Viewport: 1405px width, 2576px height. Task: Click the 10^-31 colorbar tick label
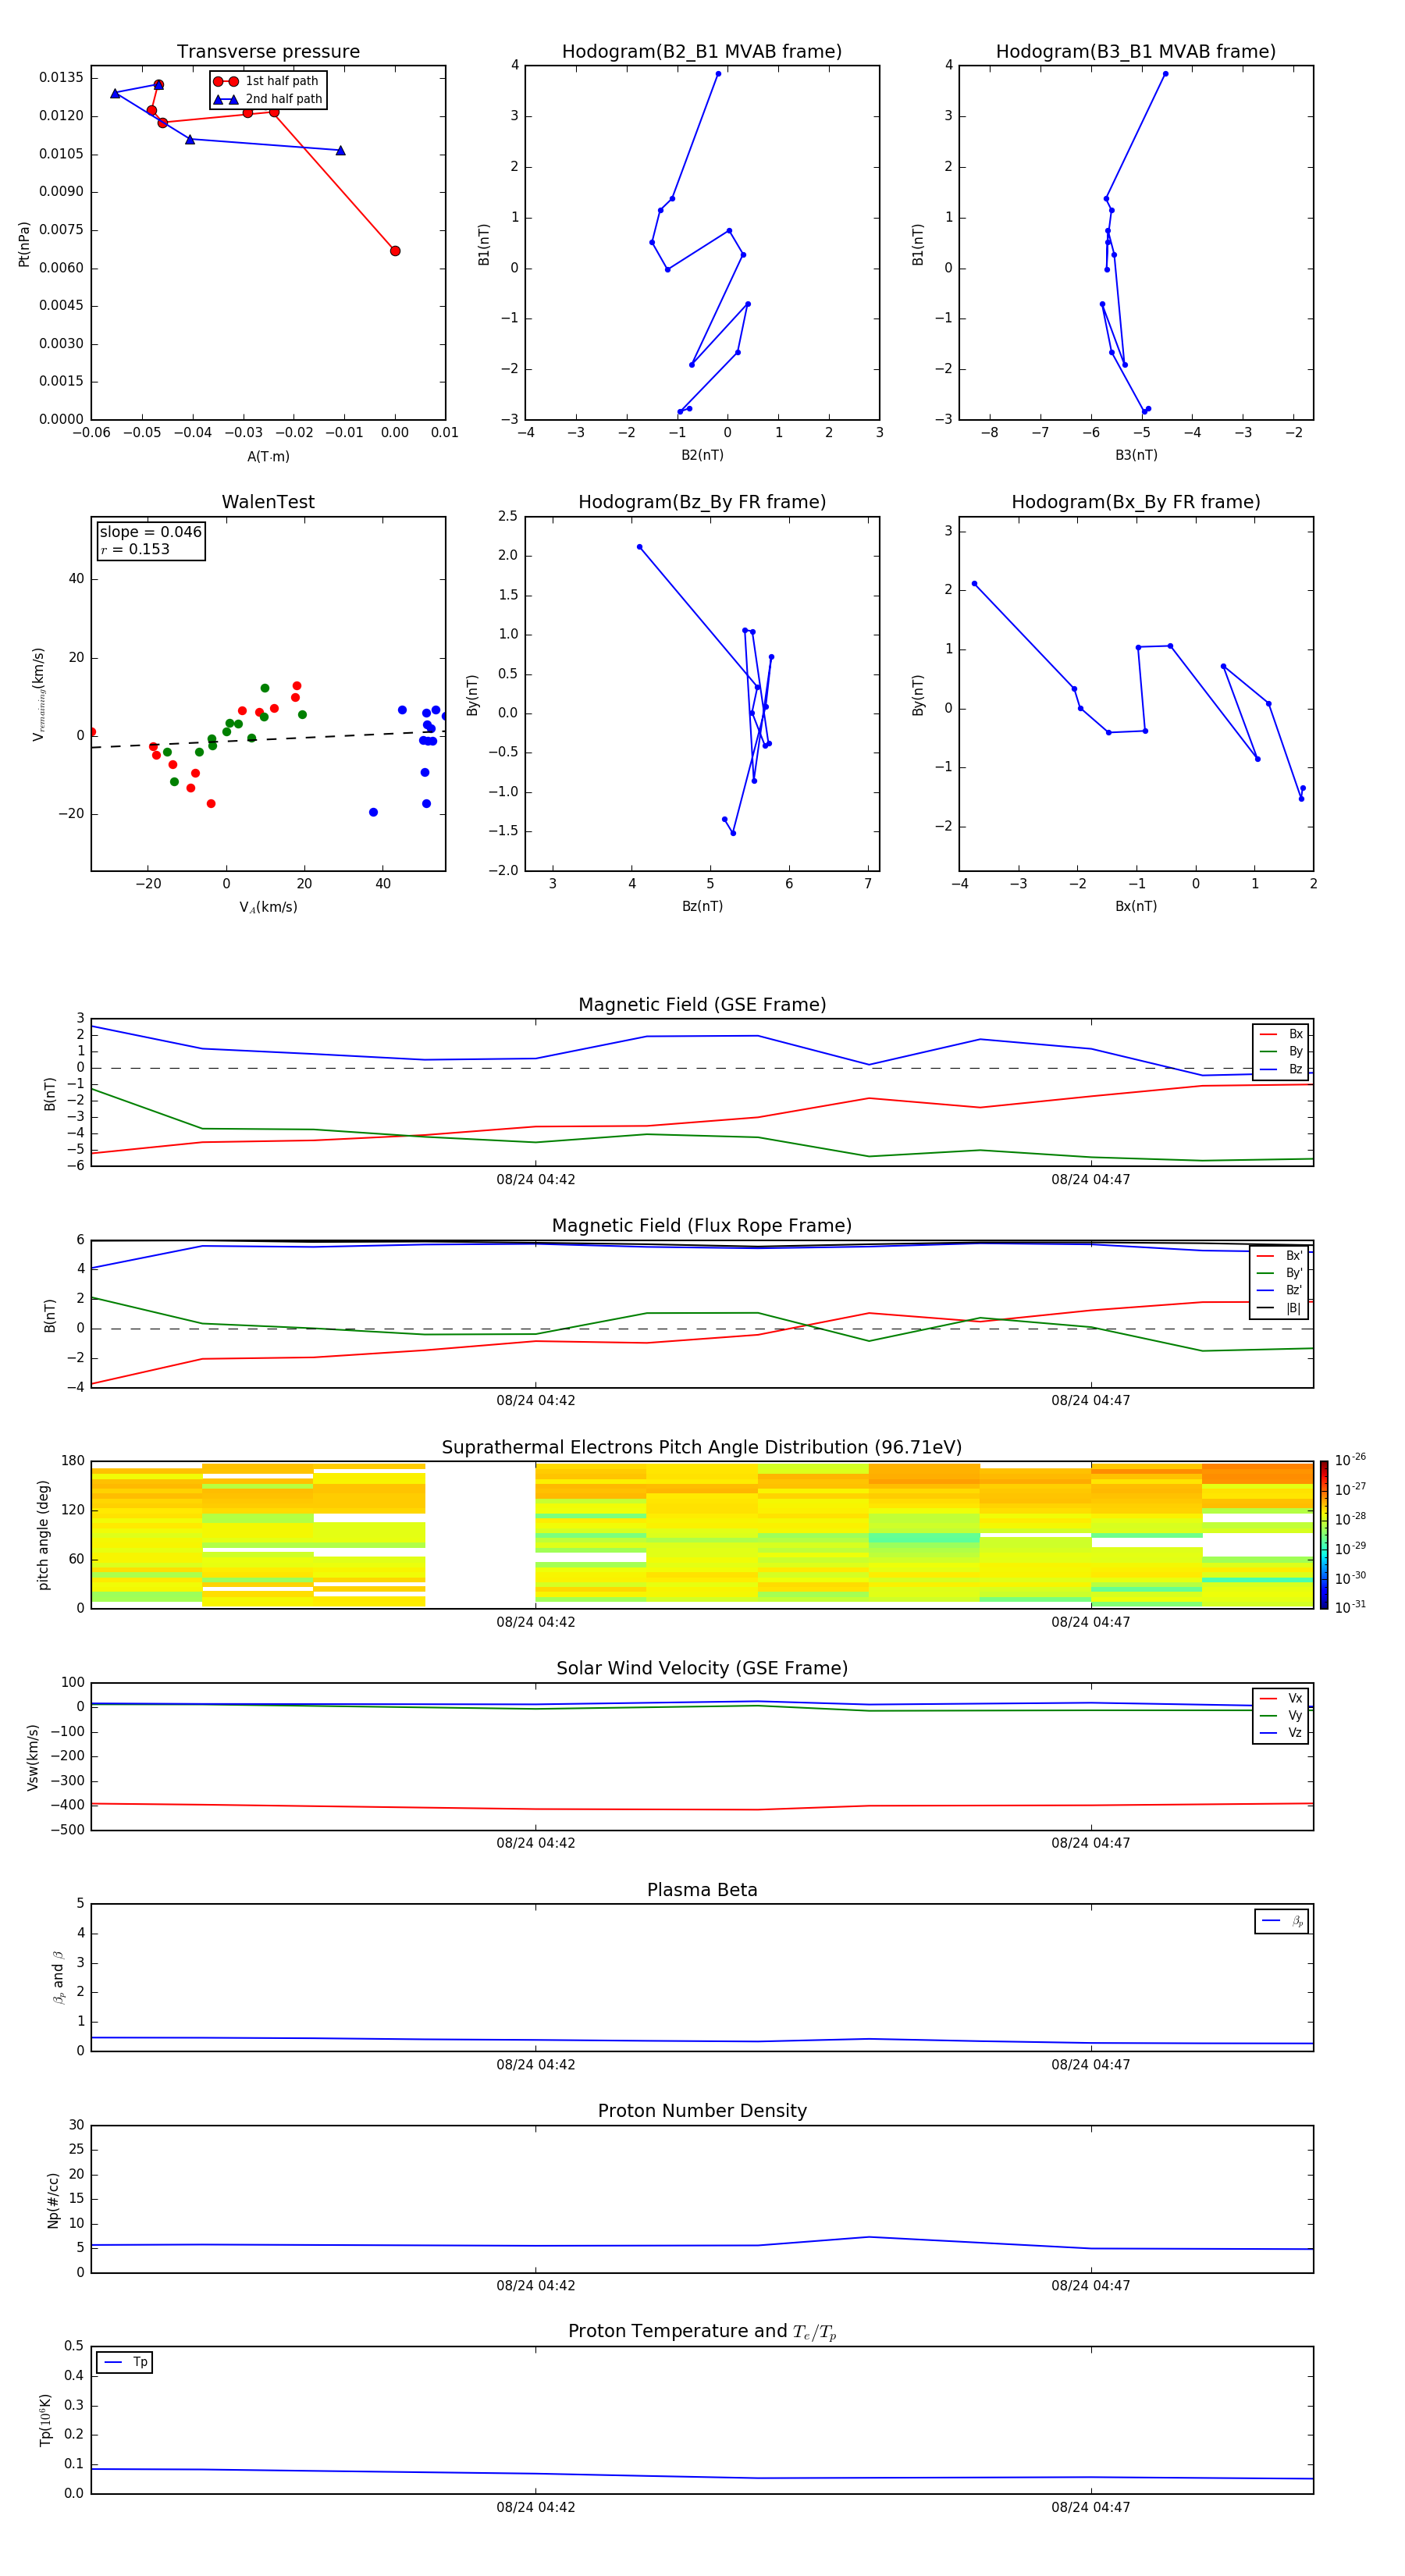(1350, 1607)
